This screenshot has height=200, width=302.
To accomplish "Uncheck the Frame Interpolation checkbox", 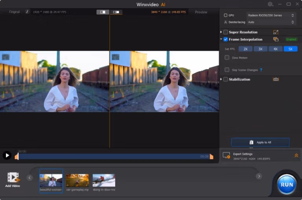I will (226, 39).
